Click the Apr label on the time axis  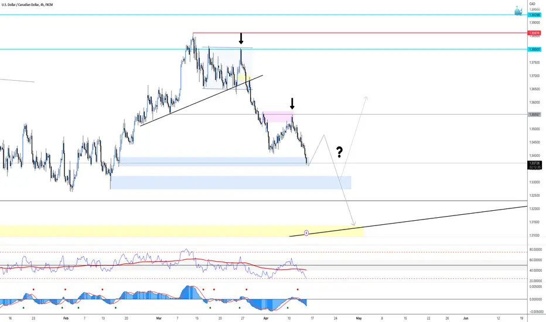[x=266, y=318]
